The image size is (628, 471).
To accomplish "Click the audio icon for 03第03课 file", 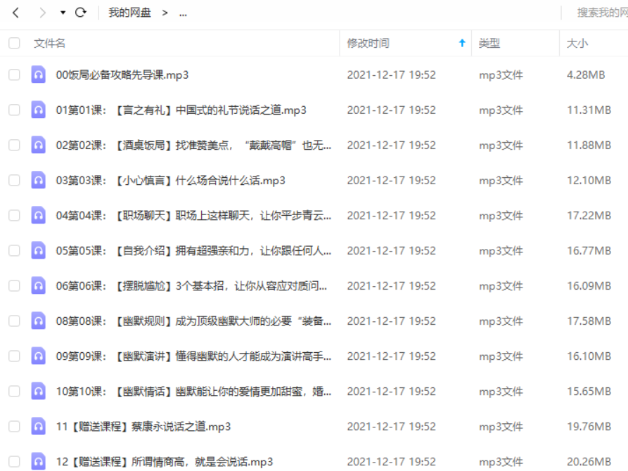I will (x=39, y=180).
